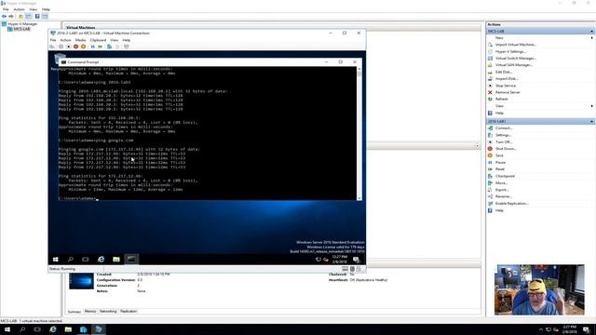Screen dimensions: 596x335
Task: Click Export action for 2016-LAB1
Action: (502, 190)
